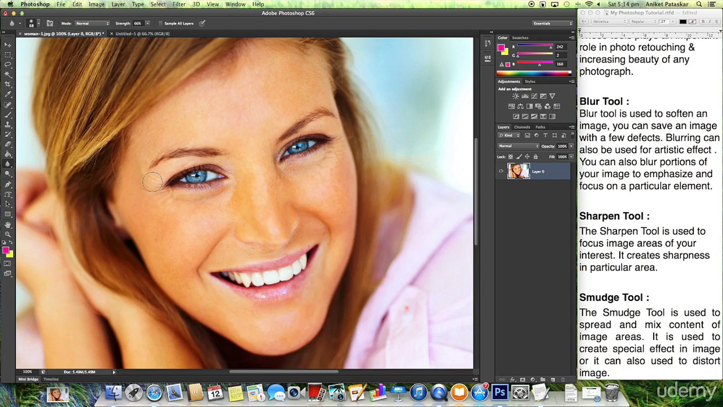
Task: Hide Layer 0 with eye icon
Action: pyautogui.click(x=501, y=171)
